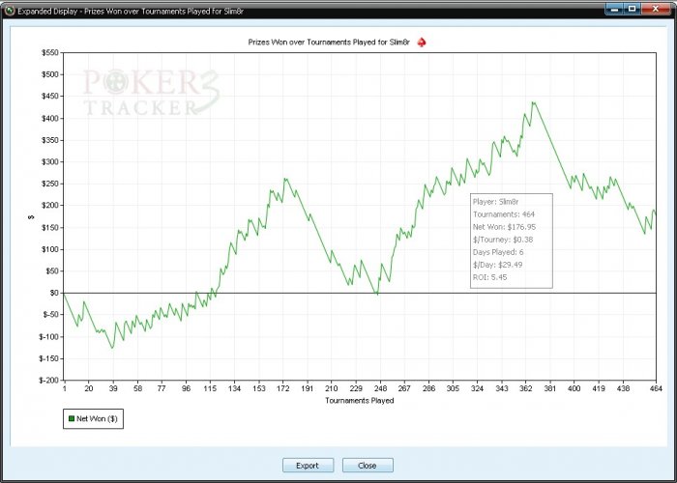The width and height of the screenshot is (677, 483).
Task: Minimize the Expanded Display window
Action: pos(613,9)
